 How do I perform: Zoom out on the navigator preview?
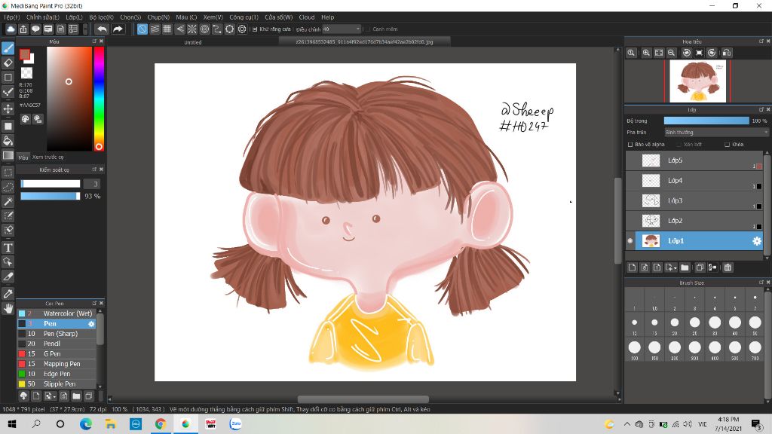click(x=672, y=53)
